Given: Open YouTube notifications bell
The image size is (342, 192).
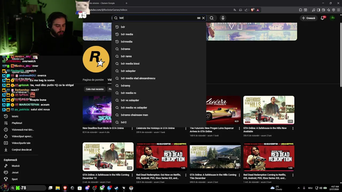Looking at the screenshot, I should pos(322,18).
